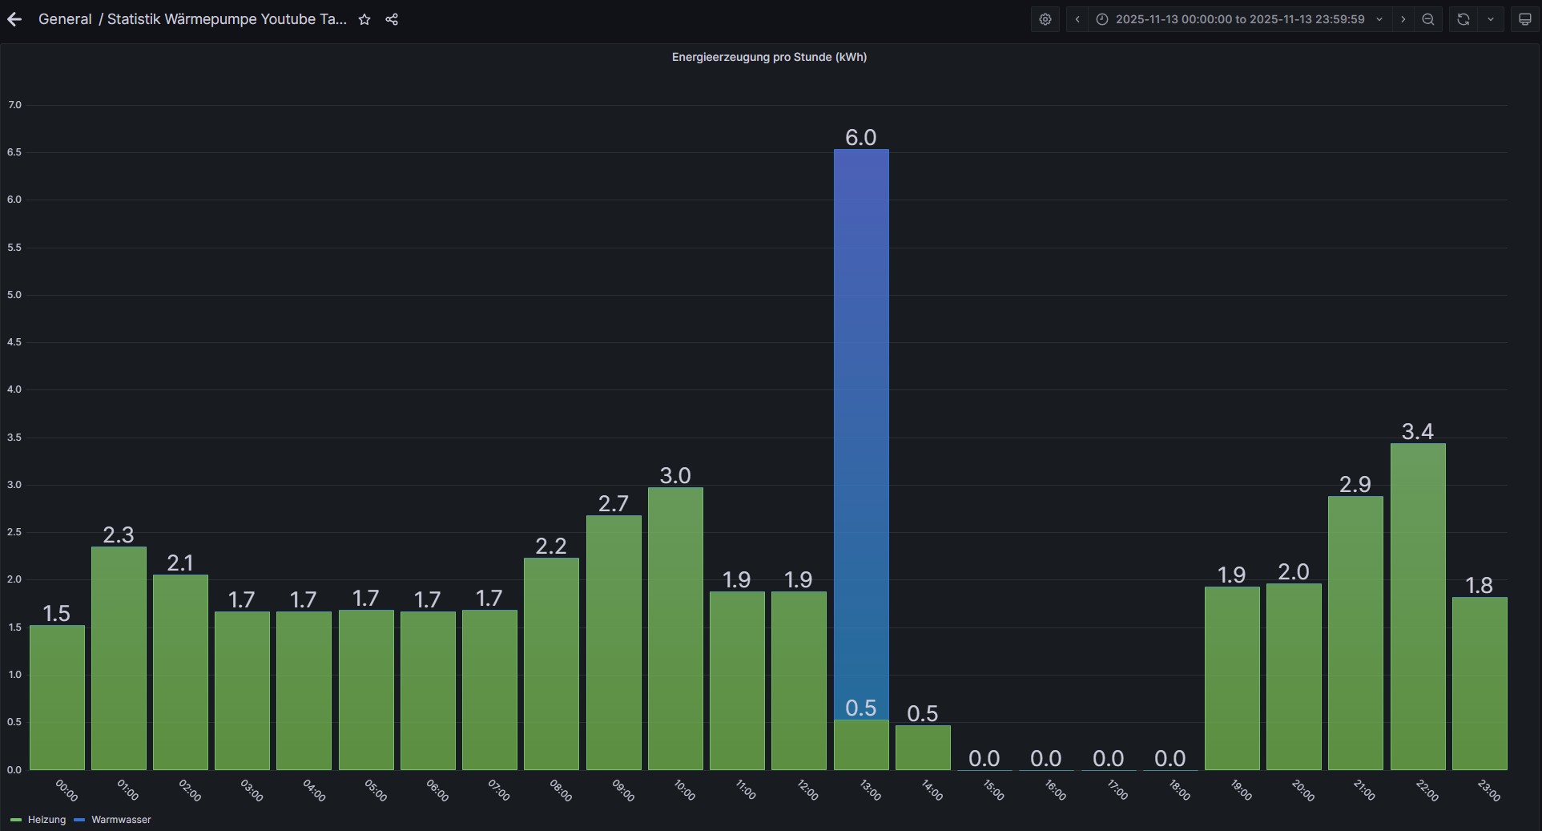This screenshot has height=831, width=1542.
Task: Click the 22:00 bar labeled 3.4
Action: coord(1418,606)
